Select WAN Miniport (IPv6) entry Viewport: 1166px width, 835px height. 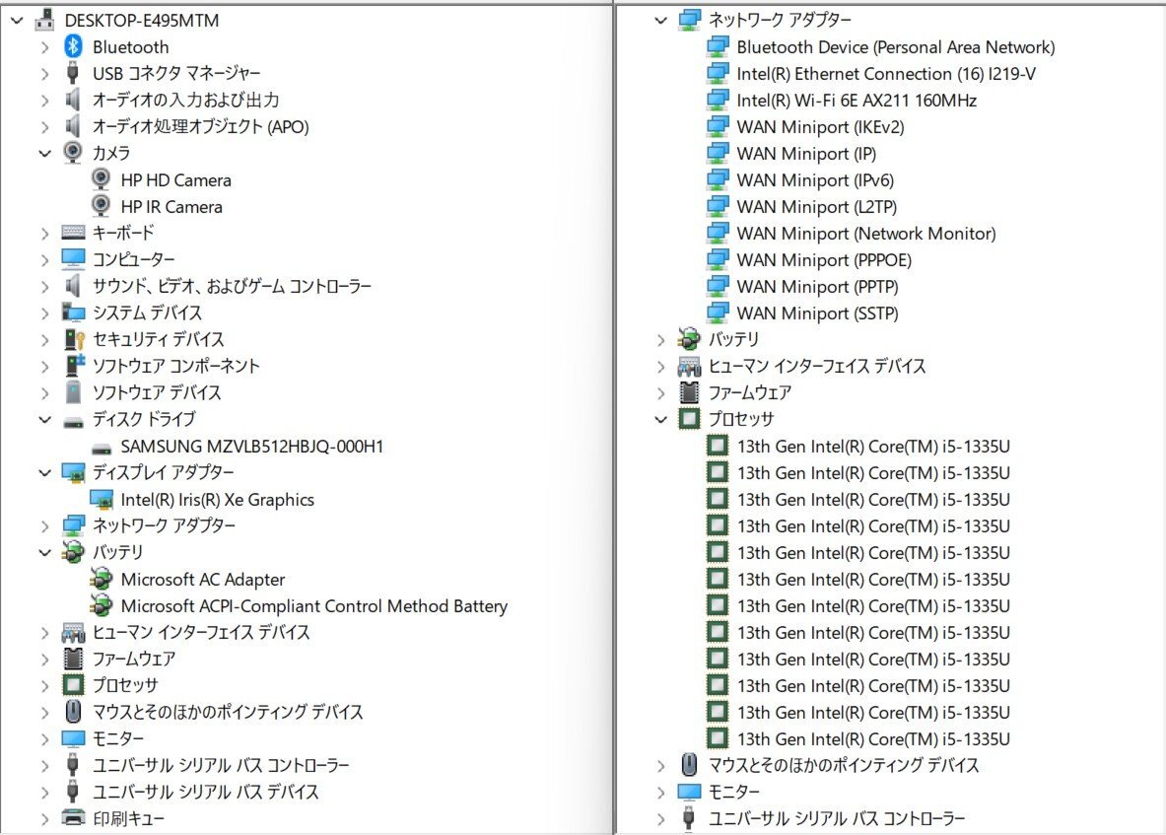click(815, 180)
